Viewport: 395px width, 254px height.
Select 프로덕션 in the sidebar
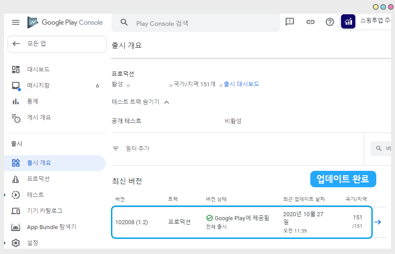(x=38, y=179)
